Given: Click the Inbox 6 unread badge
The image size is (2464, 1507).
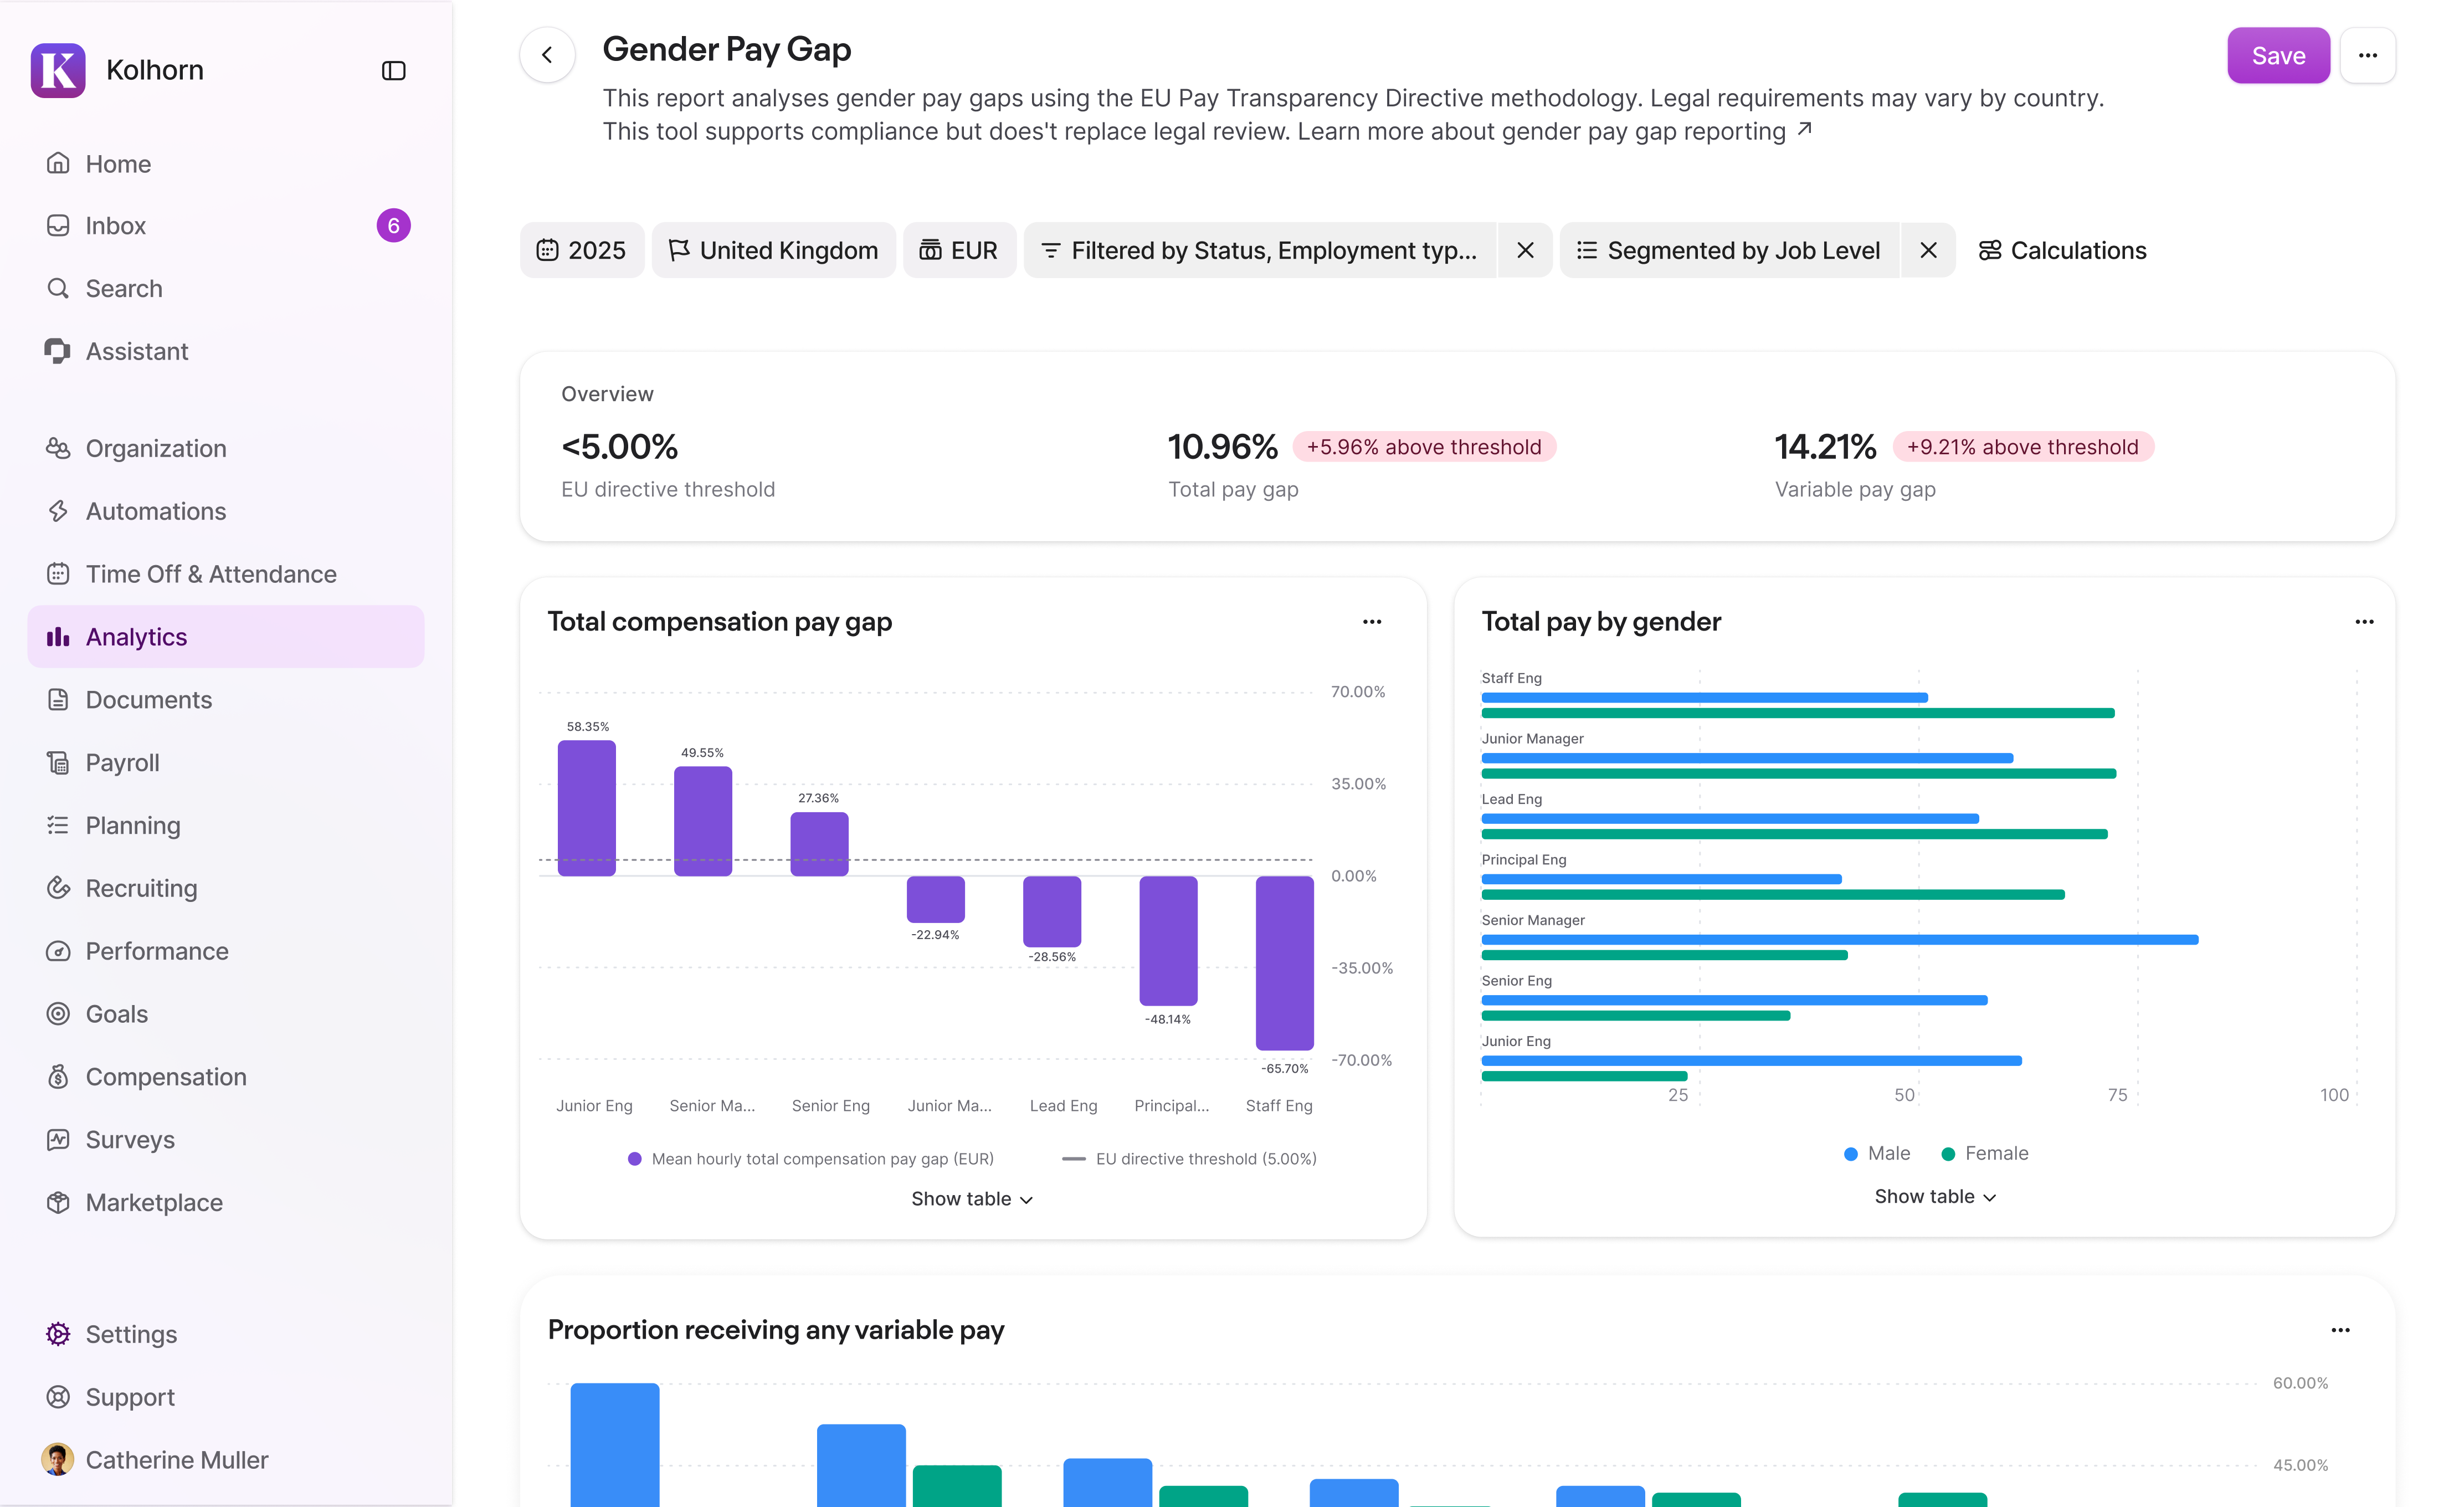Looking at the screenshot, I should (x=393, y=225).
